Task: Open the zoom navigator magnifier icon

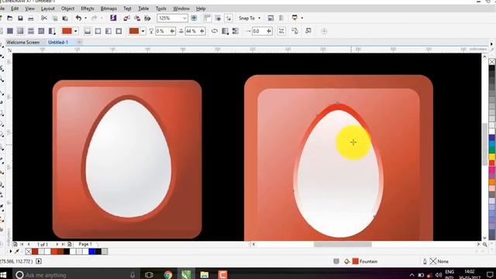Action: pos(485,244)
